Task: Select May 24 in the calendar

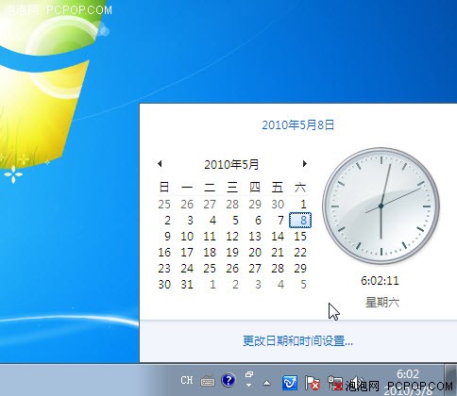Action: 187,268
